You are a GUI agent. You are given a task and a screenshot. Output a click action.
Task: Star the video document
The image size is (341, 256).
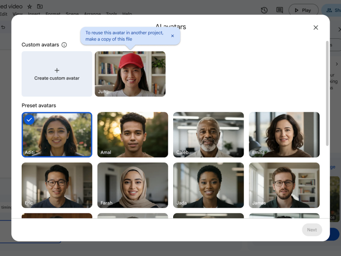(x=30, y=7)
